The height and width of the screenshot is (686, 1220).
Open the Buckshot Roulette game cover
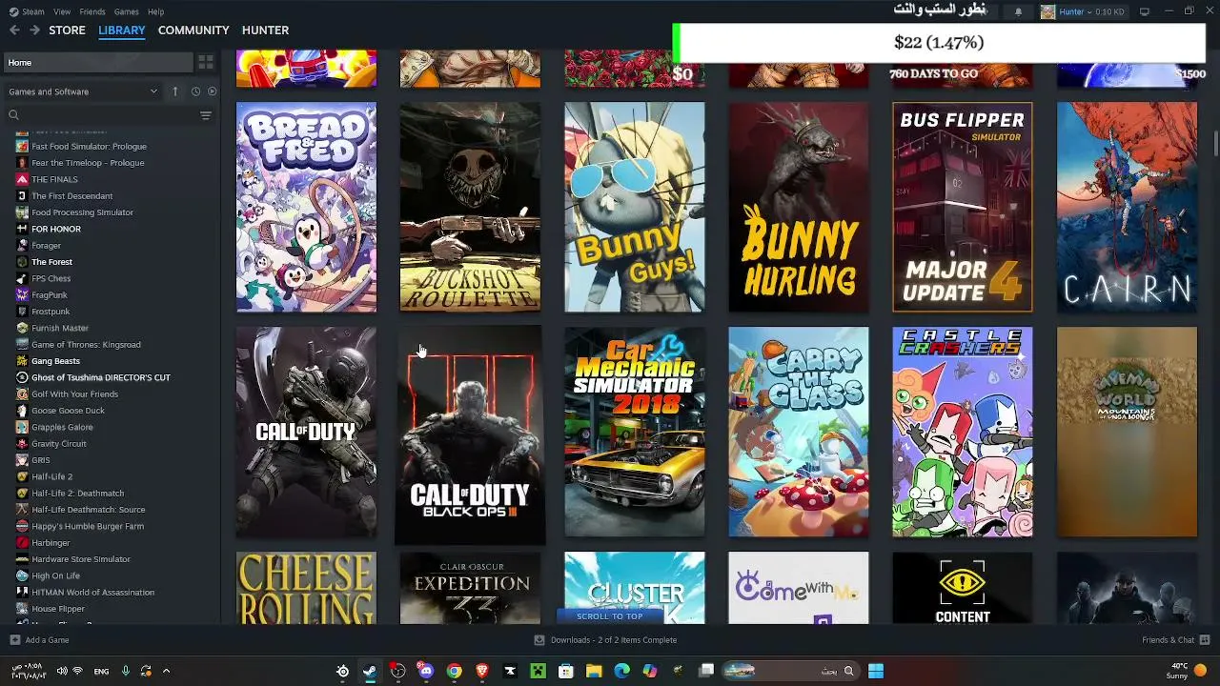pos(470,207)
